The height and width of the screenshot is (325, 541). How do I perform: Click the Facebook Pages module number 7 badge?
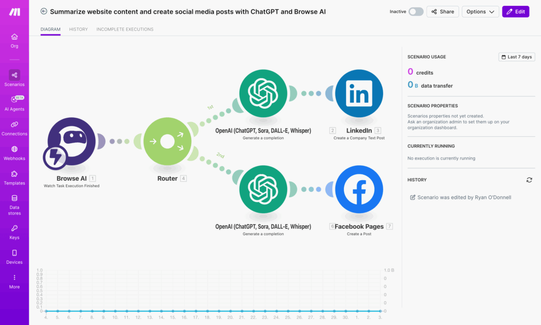click(x=389, y=226)
